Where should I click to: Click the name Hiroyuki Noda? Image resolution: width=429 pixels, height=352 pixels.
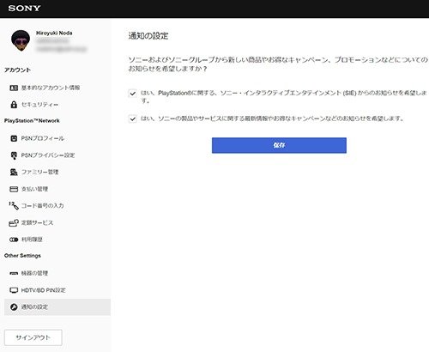pos(54,33)
